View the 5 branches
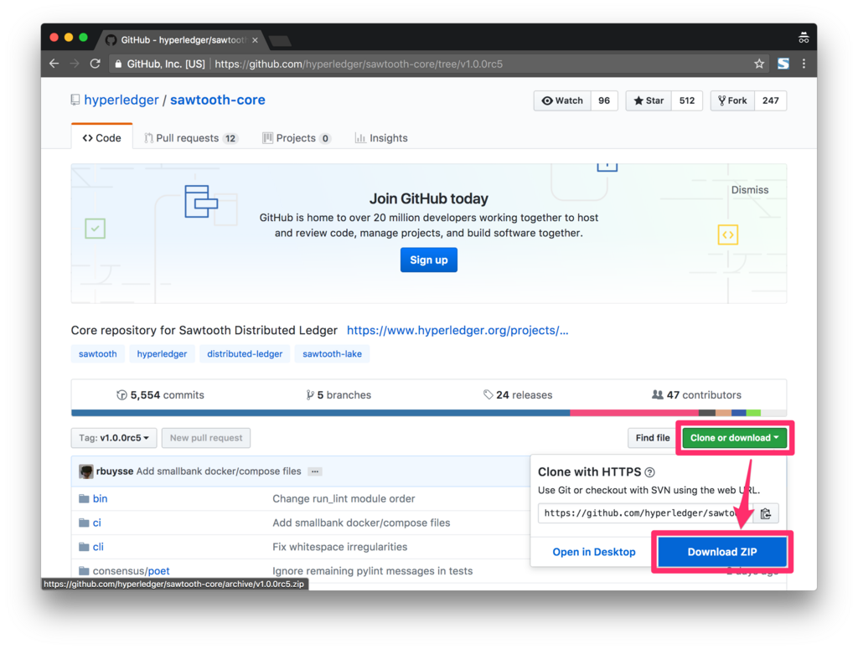 339,394
